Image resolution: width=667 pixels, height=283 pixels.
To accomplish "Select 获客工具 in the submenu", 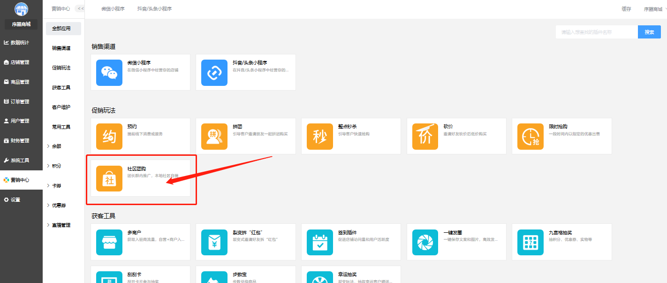I will pos(61,88).
